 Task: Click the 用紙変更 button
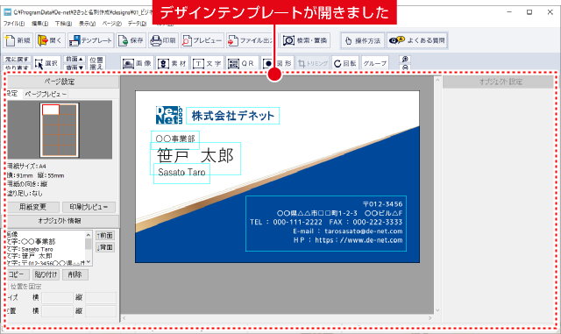pyautogui.click(x=32, y=207)
